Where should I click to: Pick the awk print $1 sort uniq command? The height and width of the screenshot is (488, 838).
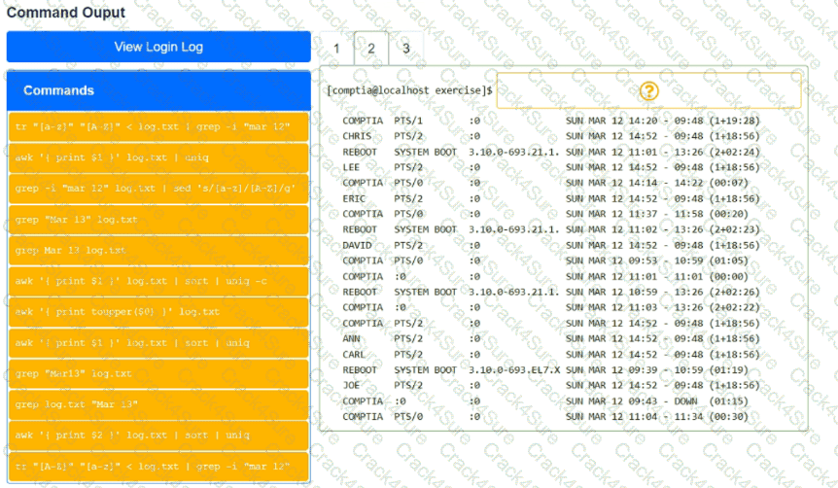point(158,343)
